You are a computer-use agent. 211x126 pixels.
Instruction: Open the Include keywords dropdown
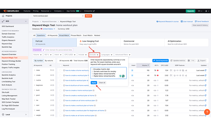coord(82,55)
